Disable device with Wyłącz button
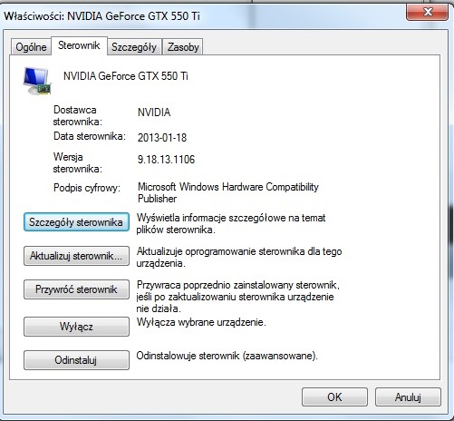454x421 pixels. (76, 327)
